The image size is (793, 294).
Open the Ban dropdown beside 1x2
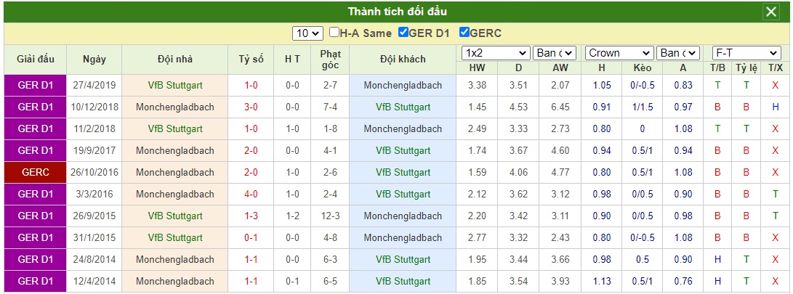coord(555,53)
